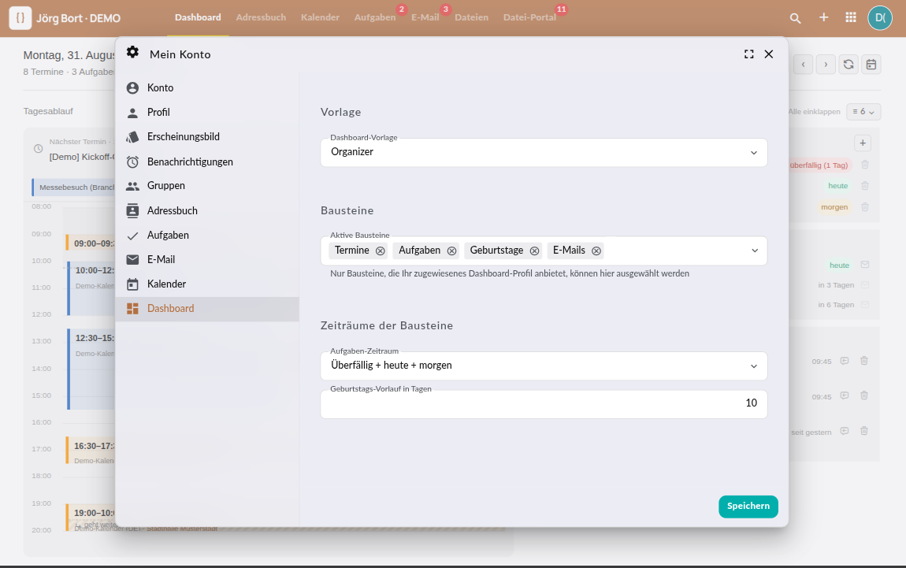
Task: Expand the Mein Konto dialog to fullscreen
Action: (749, 54)
